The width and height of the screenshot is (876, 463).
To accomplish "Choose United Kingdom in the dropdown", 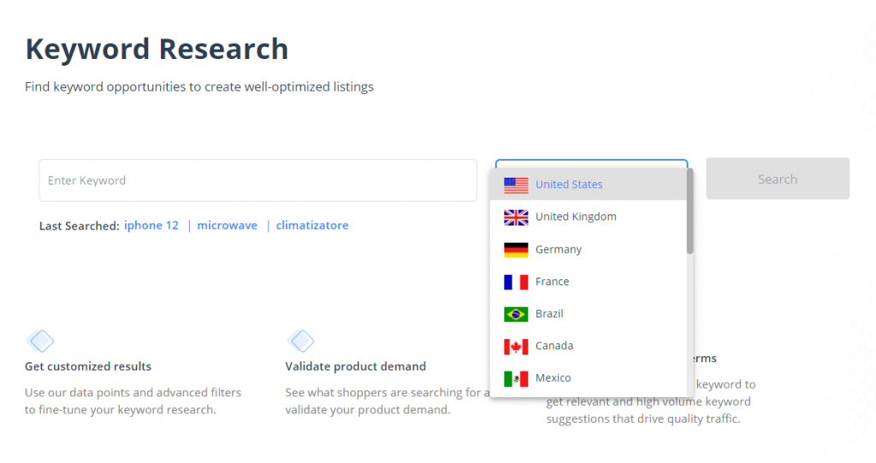I will [x=576, y=217].
